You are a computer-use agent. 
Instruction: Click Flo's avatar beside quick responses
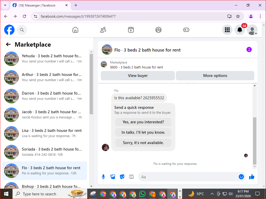105,147
